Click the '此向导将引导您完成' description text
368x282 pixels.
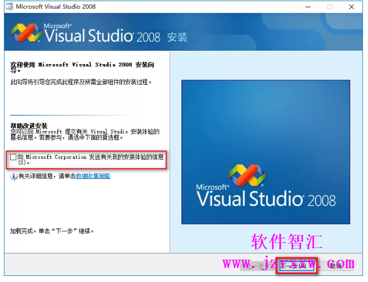81,82
